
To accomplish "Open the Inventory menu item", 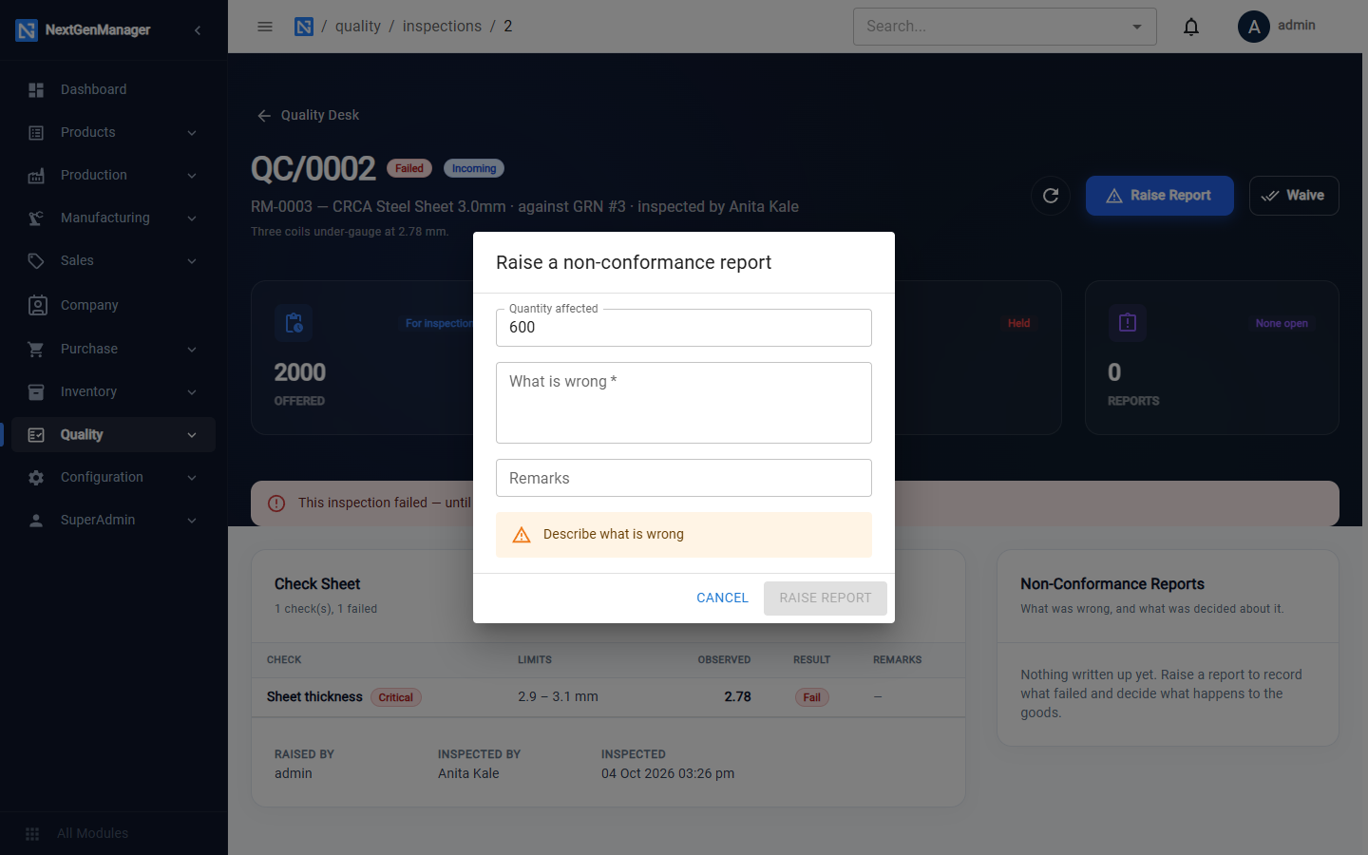I will [114, 392].
